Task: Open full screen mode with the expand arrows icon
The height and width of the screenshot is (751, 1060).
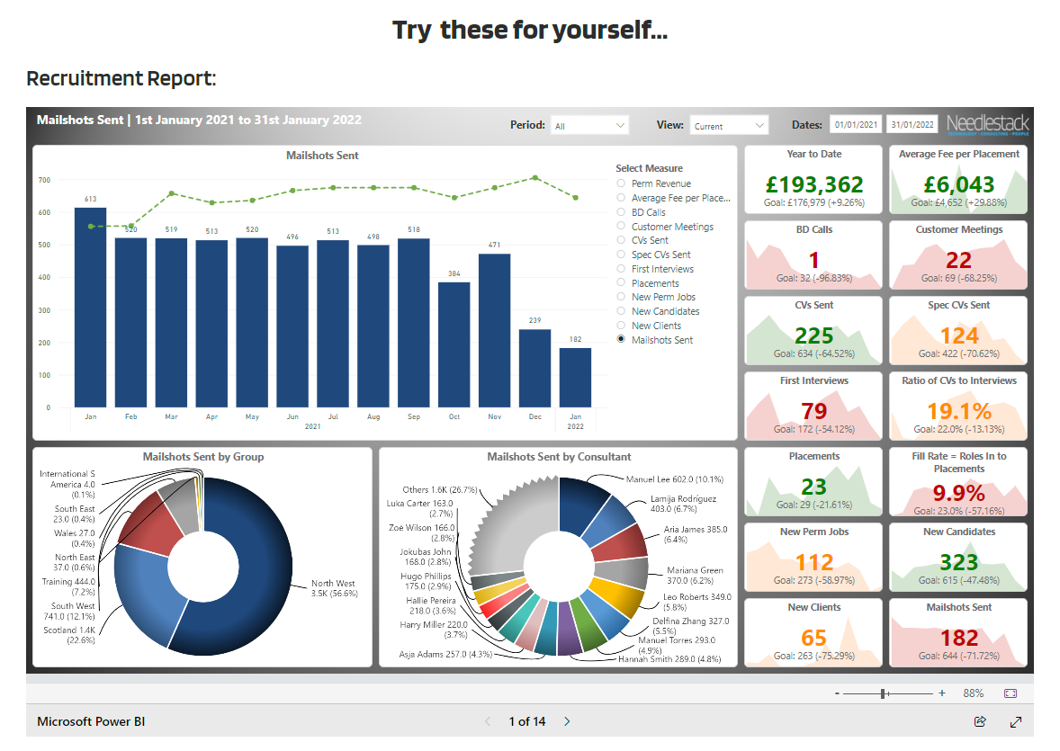Action: pyautogui.click(x=1016, y=721)
